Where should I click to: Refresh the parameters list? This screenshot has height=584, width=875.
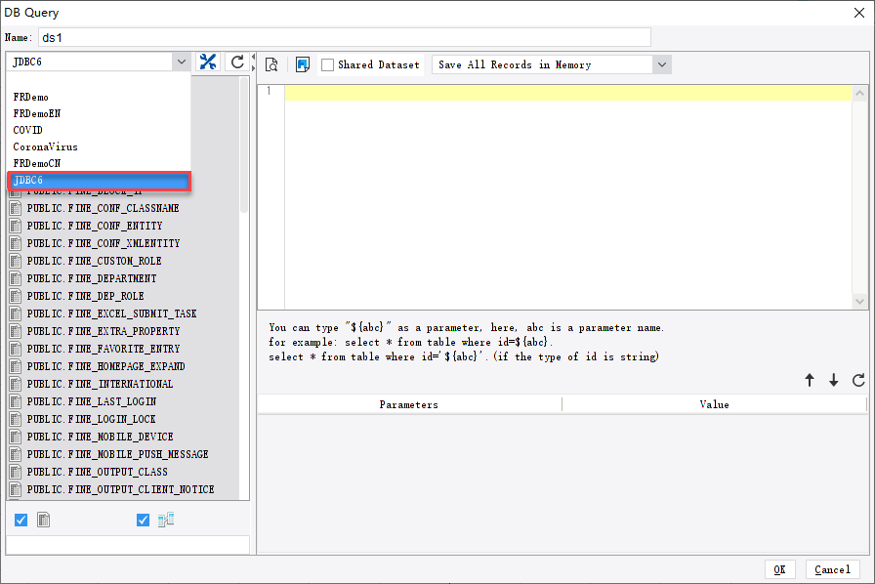coord(860,380)
